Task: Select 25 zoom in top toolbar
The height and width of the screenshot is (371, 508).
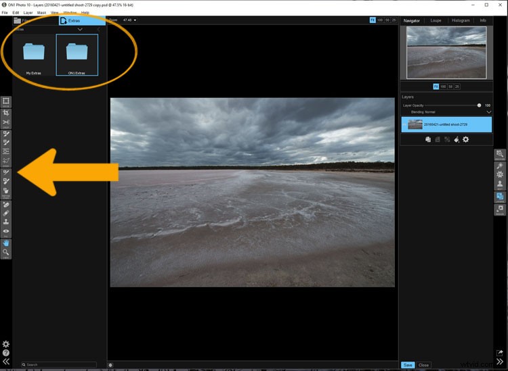Action: coord(394,20)
